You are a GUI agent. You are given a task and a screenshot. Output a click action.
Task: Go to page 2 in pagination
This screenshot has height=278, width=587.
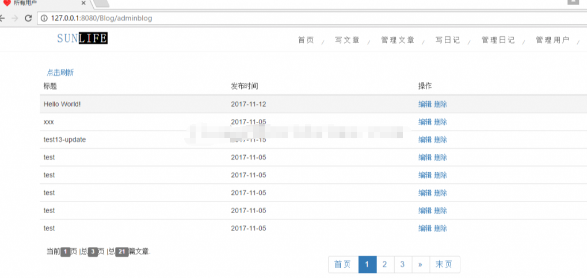(x=385, y=265)
